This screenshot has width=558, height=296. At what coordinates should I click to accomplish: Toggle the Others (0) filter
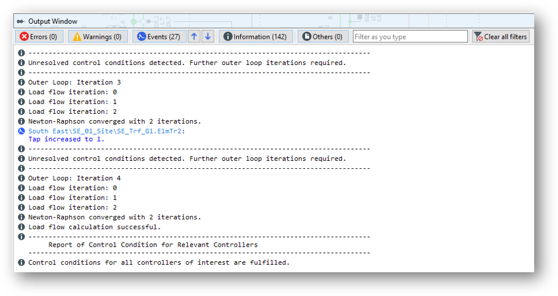pyautogui.click(x=323, y=37)
